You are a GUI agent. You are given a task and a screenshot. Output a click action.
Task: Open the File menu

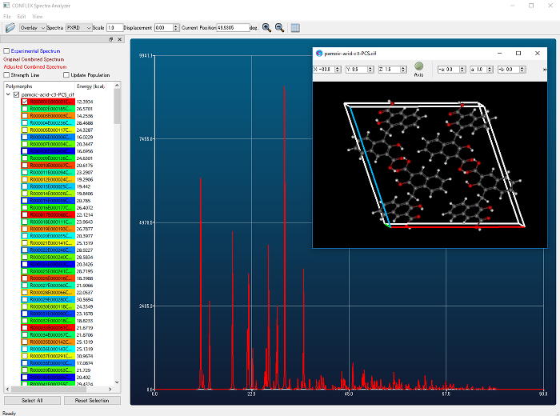tap(7, 16)
